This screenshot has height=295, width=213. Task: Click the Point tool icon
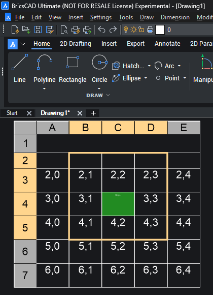[158, 78]
